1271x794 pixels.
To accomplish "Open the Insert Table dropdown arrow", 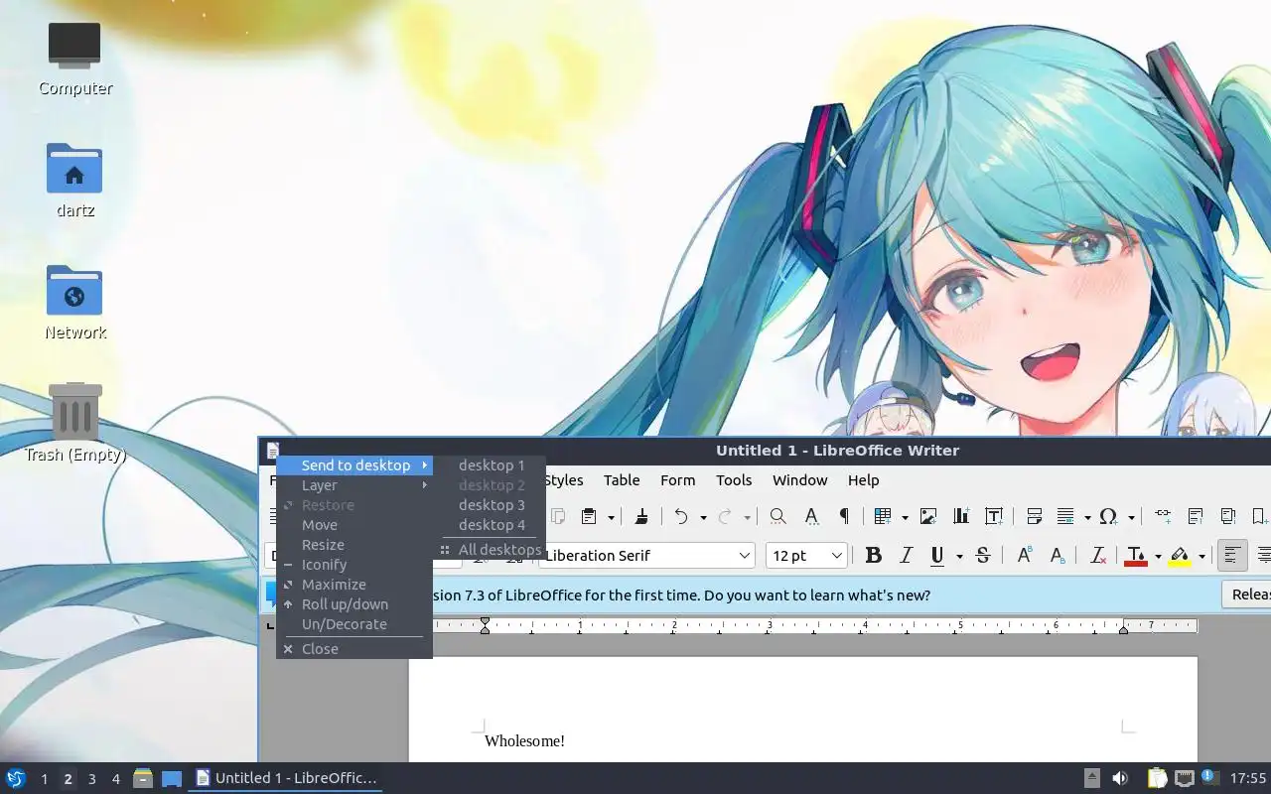I will coord(905,517).
